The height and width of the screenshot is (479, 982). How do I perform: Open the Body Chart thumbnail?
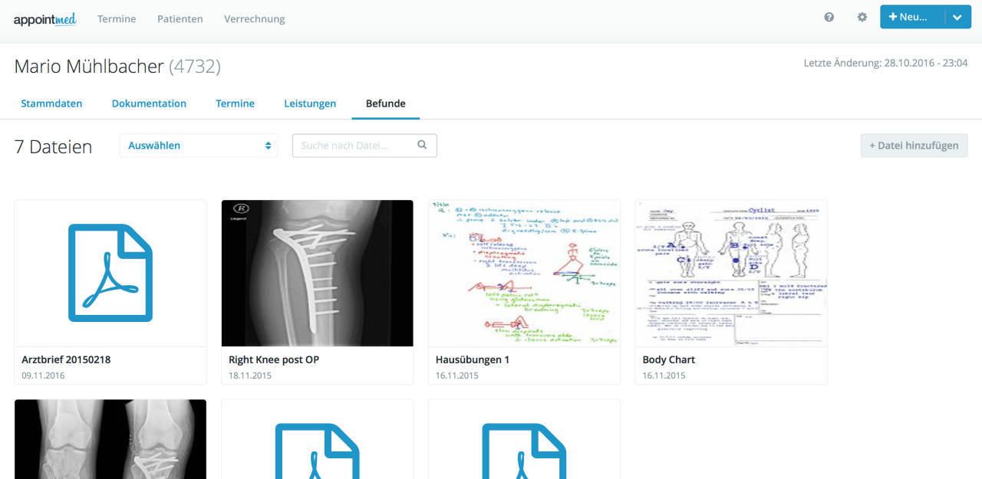click(731, 273)
